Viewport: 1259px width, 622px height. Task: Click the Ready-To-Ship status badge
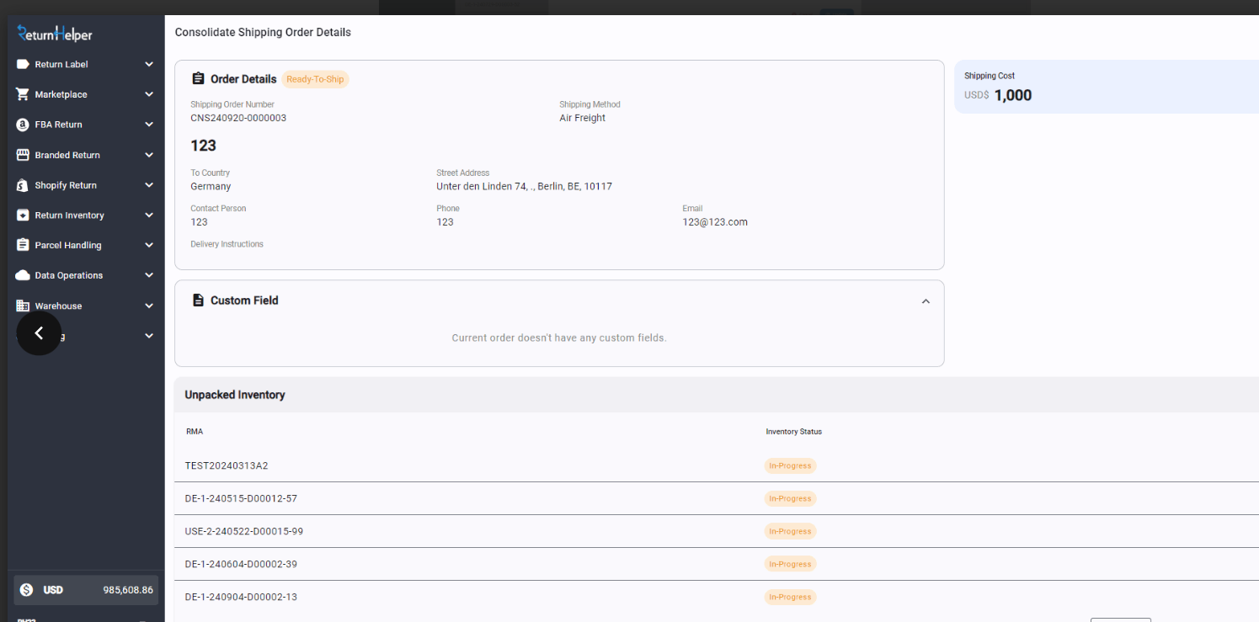point(315,79)
